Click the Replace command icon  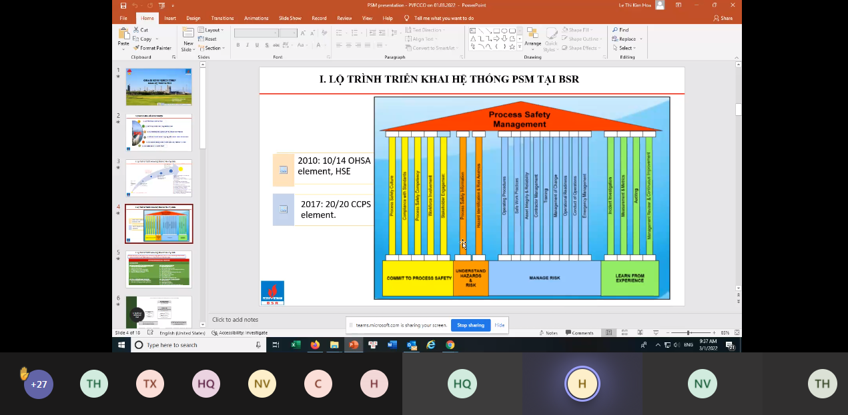[614, 39]
